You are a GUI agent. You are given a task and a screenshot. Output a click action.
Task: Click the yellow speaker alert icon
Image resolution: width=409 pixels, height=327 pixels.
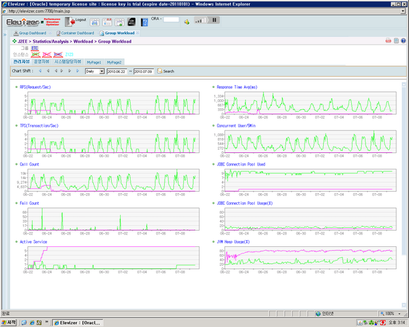point(186,22)
